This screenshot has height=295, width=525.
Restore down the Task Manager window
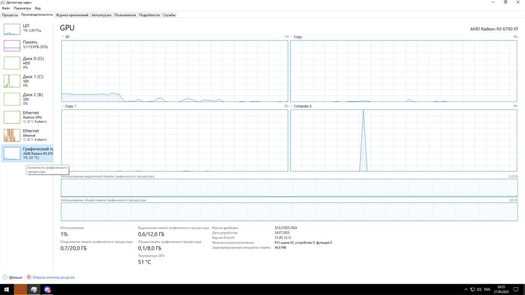coord(505,2)
